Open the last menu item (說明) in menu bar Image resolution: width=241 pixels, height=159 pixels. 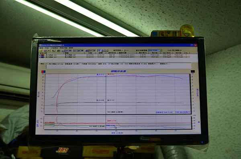[x=71, y=48]
